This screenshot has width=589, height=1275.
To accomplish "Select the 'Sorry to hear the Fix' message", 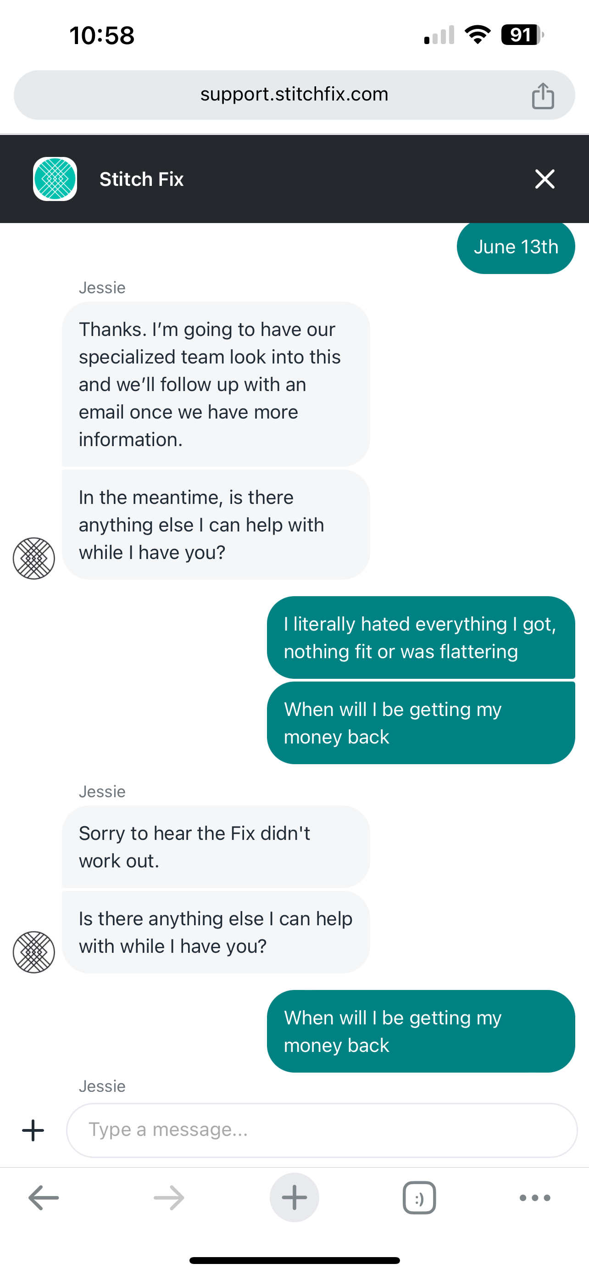I will click(x=216, y=847).
